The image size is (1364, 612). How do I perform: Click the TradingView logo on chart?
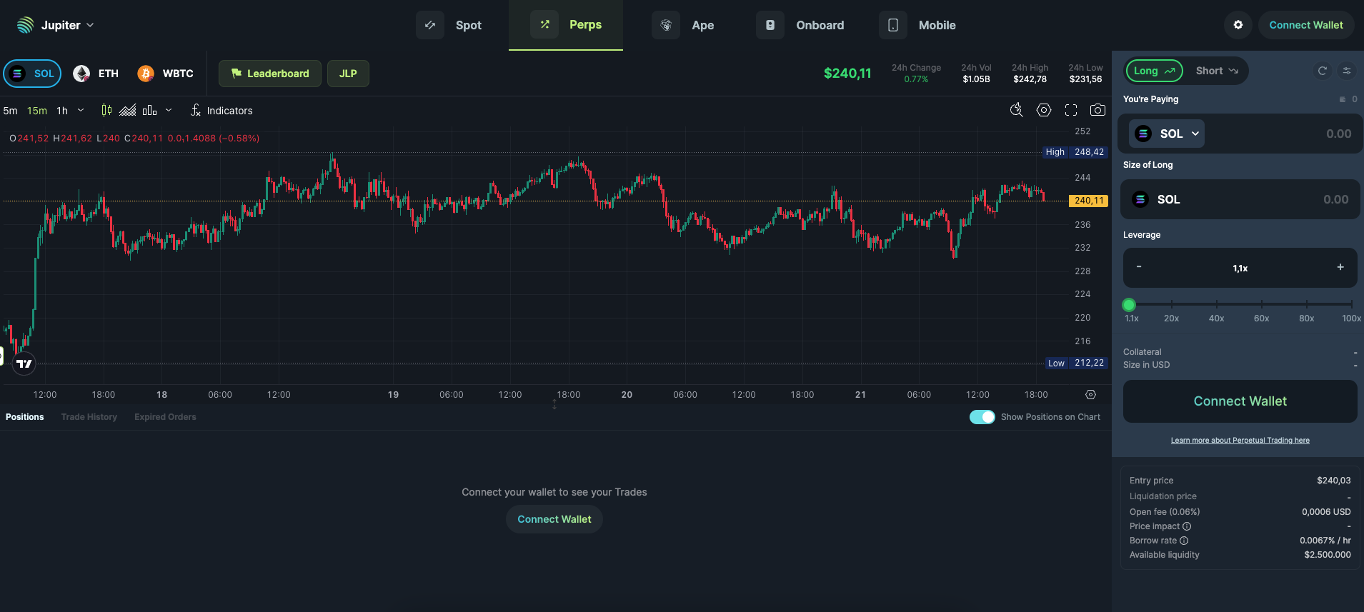pyautogui.click(x=24, y=363)
